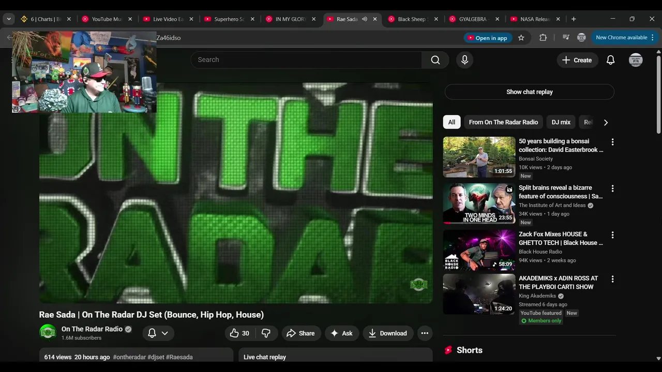662x372 pixels.
Task: Click the #Raesada hashtag
Action: pyautogui.click(x=179, y=357)
